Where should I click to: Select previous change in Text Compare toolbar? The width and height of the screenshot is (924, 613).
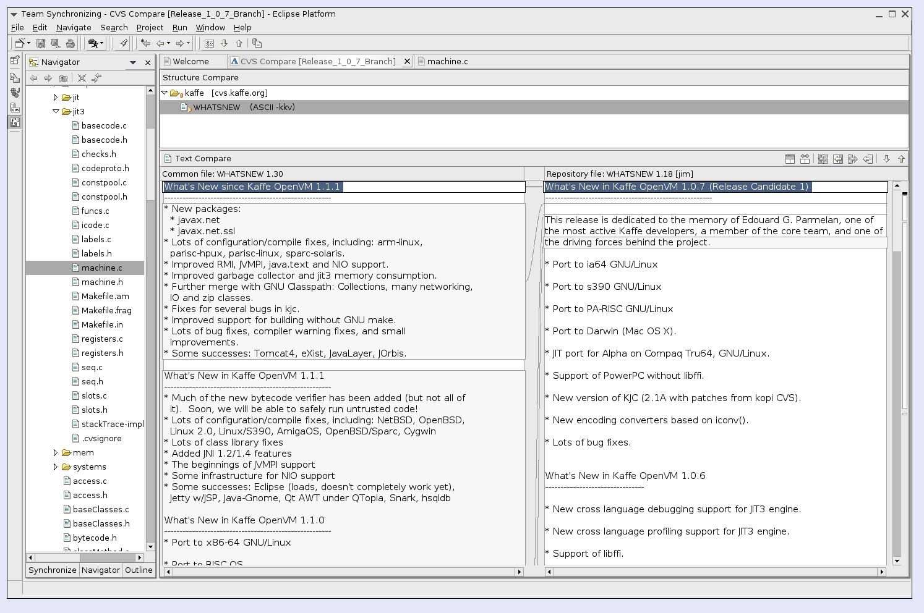(901, 159)
